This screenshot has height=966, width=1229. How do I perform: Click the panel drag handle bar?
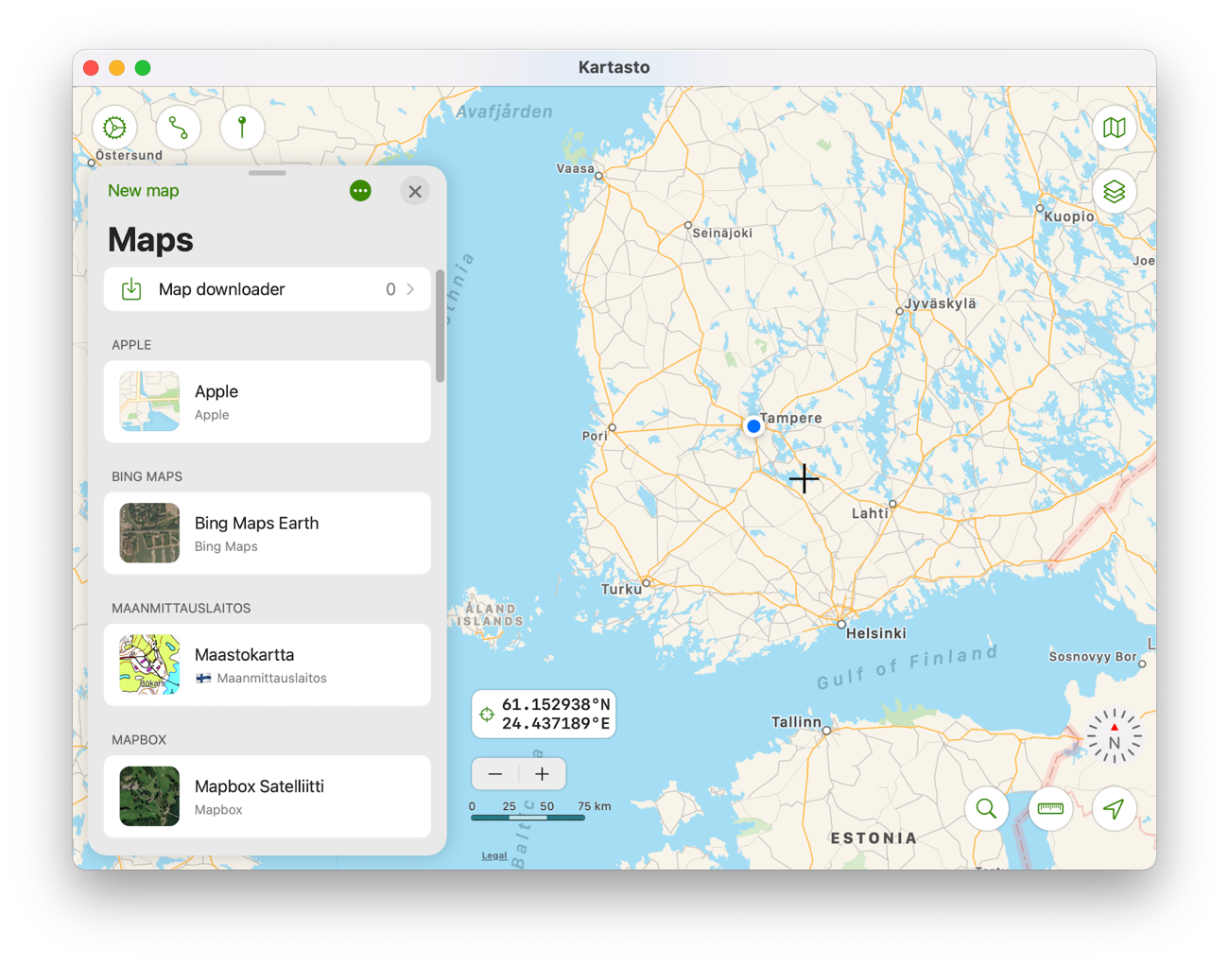[268, 173]
